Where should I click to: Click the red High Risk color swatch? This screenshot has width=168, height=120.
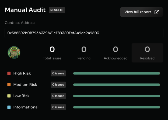[9, 73]
